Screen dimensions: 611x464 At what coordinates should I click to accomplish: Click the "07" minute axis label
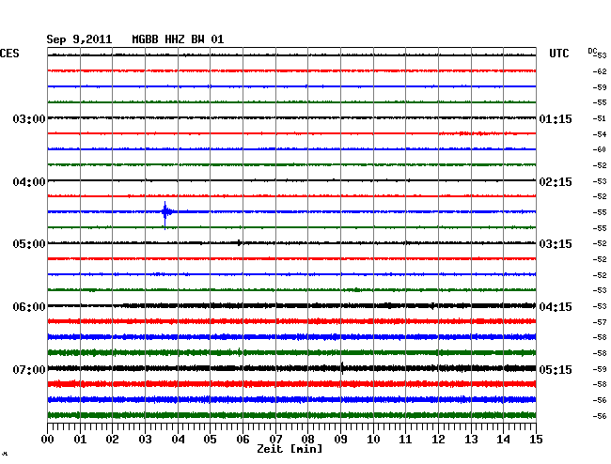pos(275,440)
